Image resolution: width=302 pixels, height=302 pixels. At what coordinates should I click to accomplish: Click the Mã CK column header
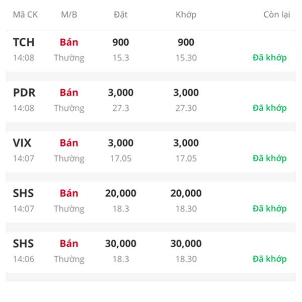tap(25, 14)
